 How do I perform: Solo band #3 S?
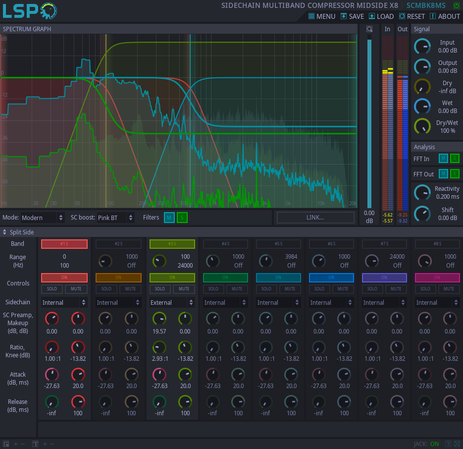160,289
